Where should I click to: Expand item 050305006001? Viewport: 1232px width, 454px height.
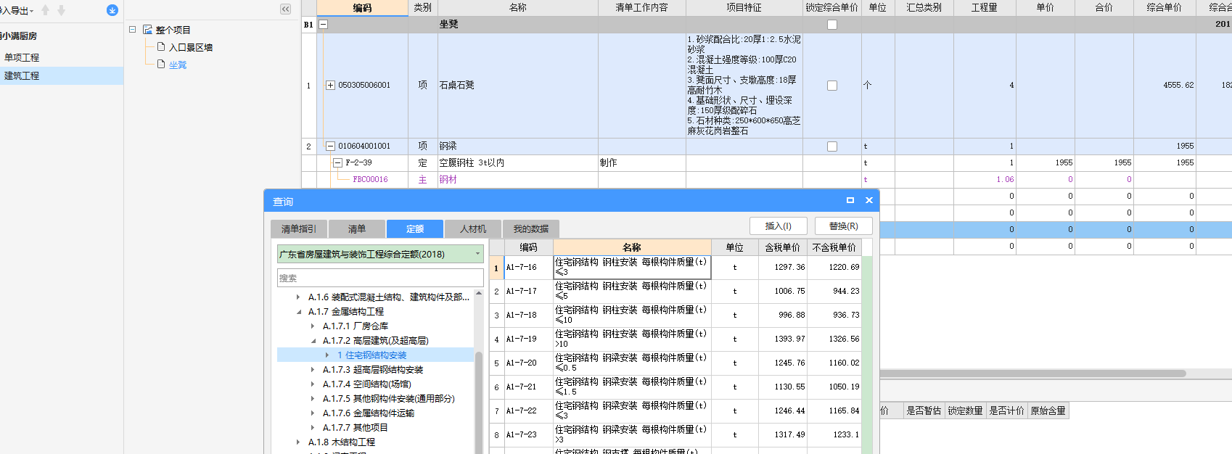coord(330,86)
